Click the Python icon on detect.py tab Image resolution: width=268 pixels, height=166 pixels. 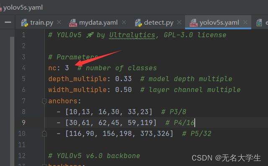tap(138, 23)
